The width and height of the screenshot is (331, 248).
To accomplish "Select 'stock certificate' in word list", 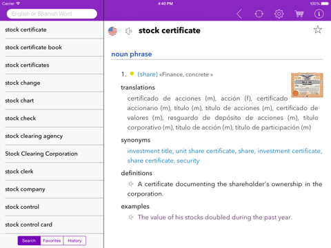I will point(52,30).
